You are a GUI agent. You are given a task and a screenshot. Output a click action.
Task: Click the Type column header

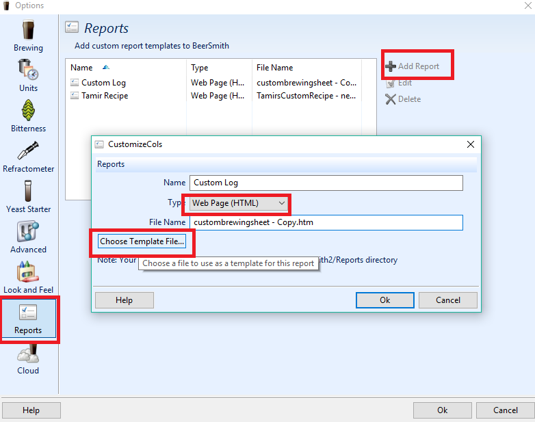[200, 68]
